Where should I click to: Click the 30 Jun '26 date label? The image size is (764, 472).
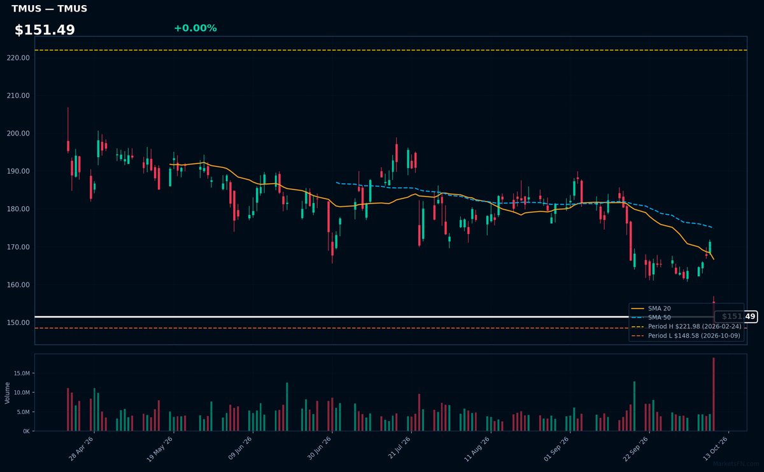click(320, 448)
